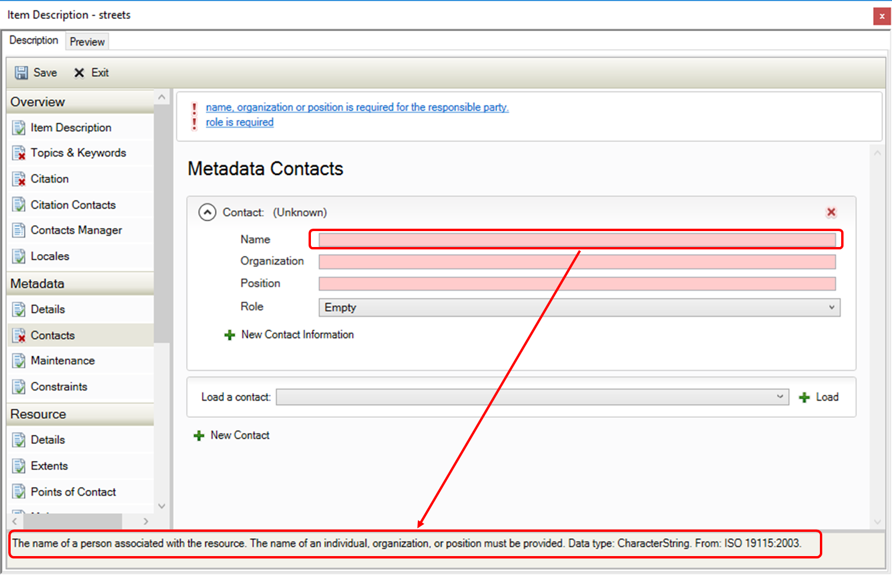This screenshot has width=892, height=575.
Task: Click the Save floppy disk icon
Action: (x=21, y=73)
